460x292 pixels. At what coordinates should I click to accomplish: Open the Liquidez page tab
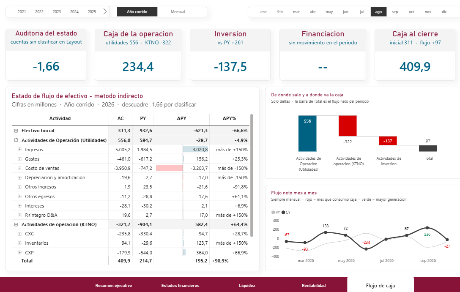pyautogui.click(x=247, y=286)
